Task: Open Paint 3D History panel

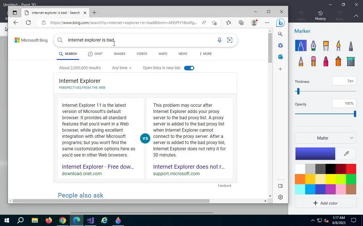Action: [x=320, y=16]
